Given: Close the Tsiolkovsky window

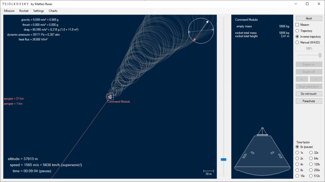Looking at the screenshot, I should click(319, 4).
